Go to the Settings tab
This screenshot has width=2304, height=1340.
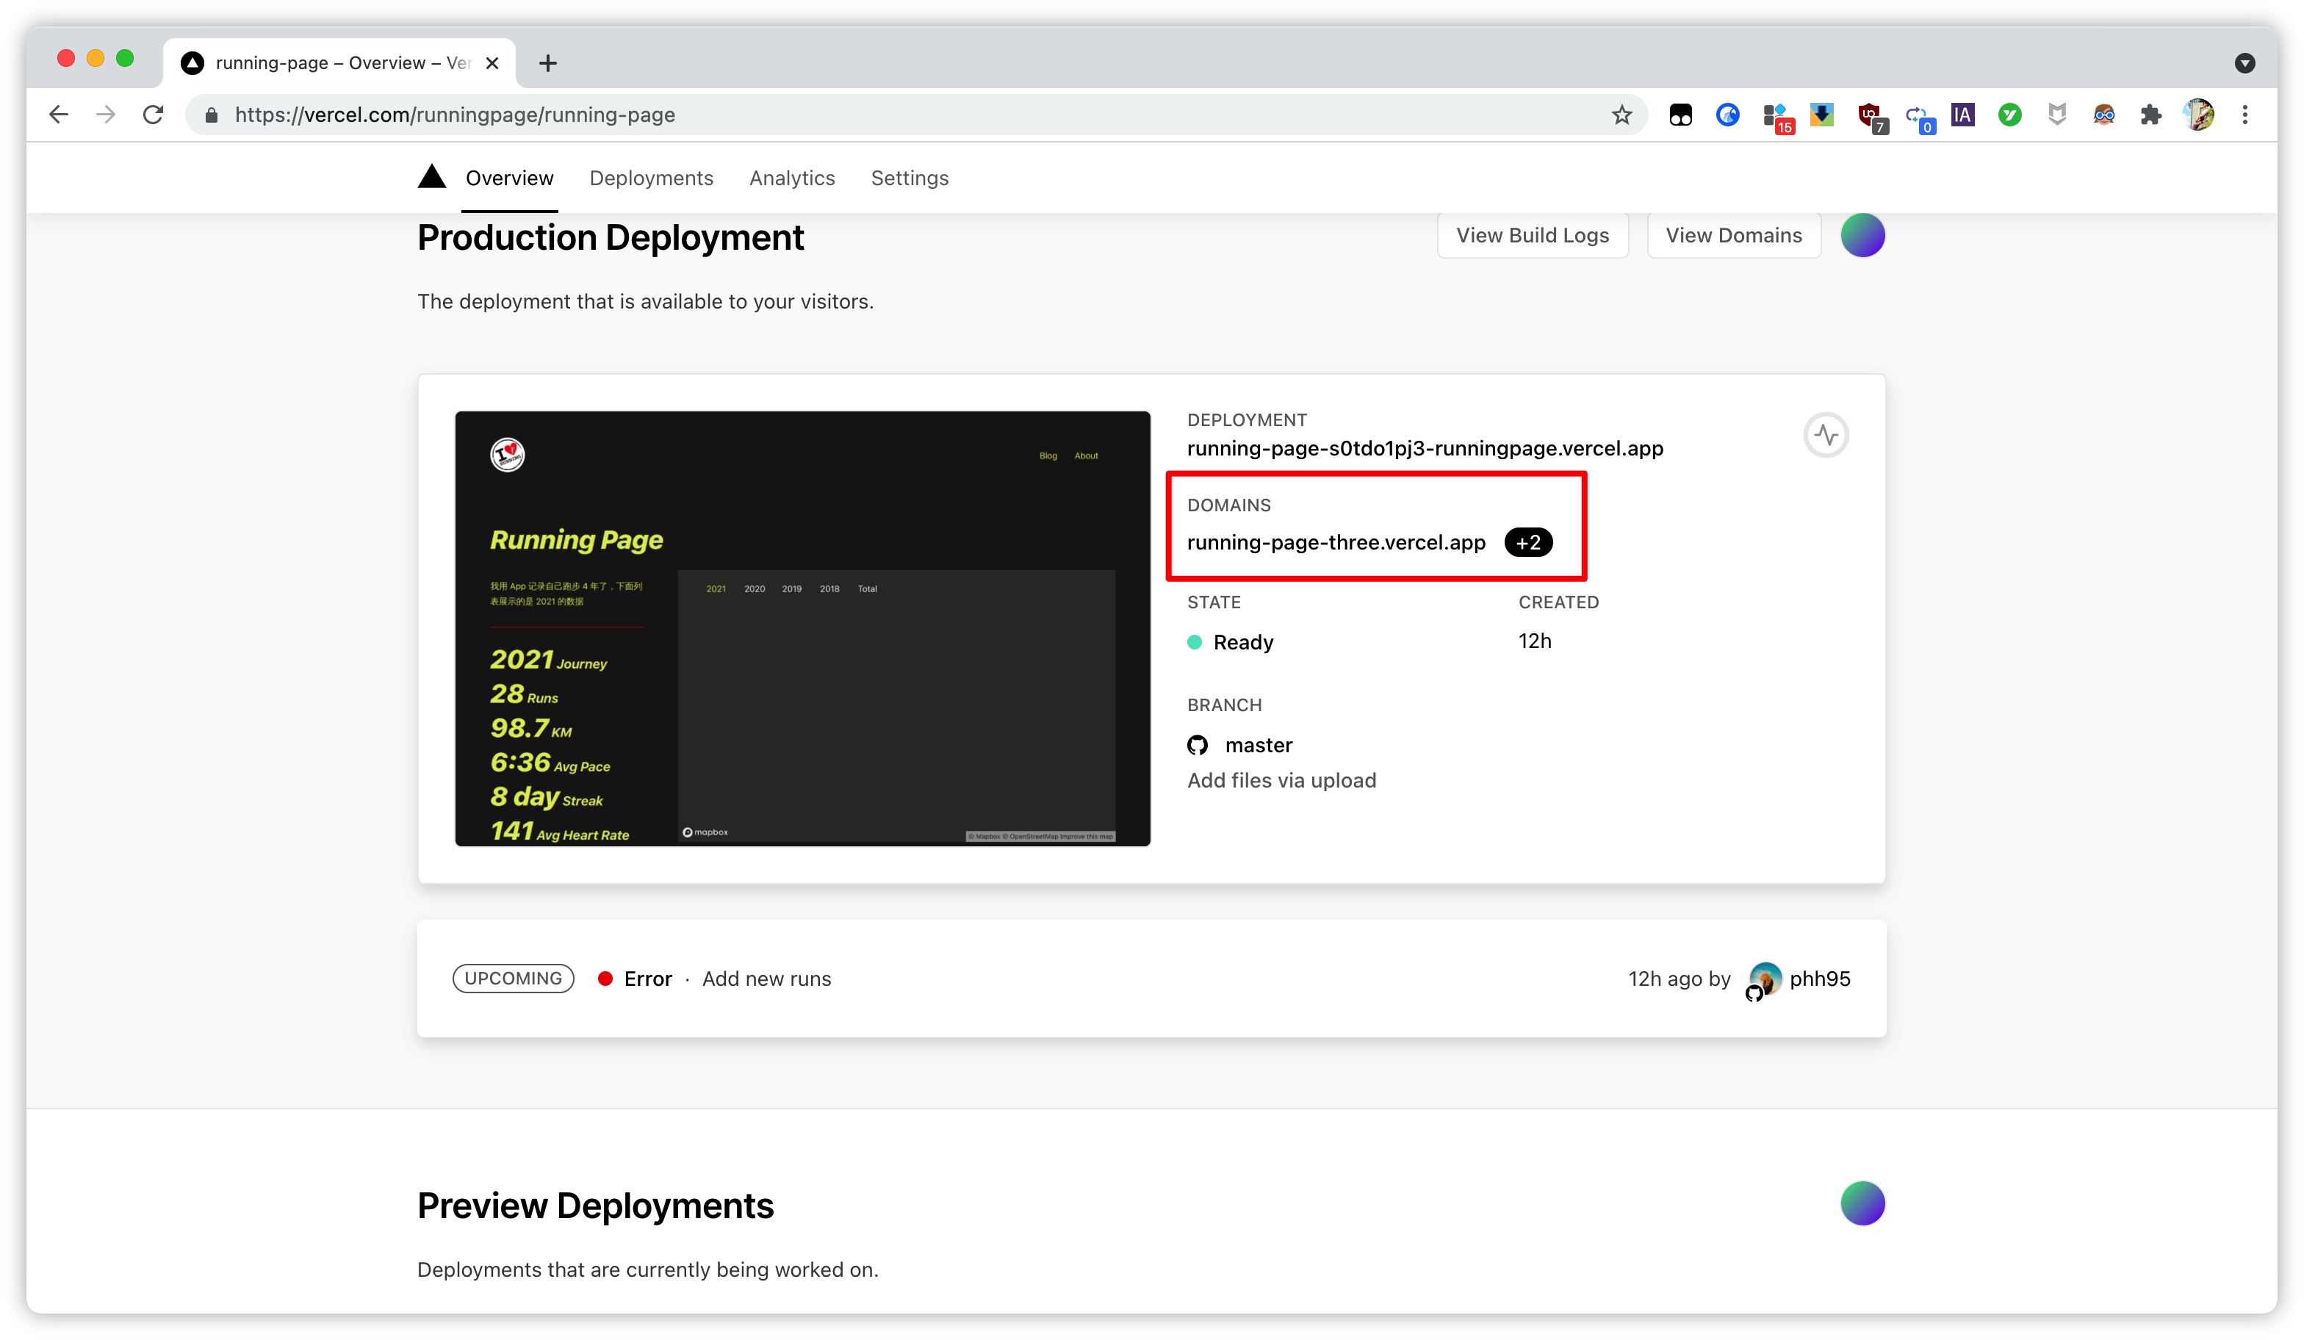pos(909,179)
